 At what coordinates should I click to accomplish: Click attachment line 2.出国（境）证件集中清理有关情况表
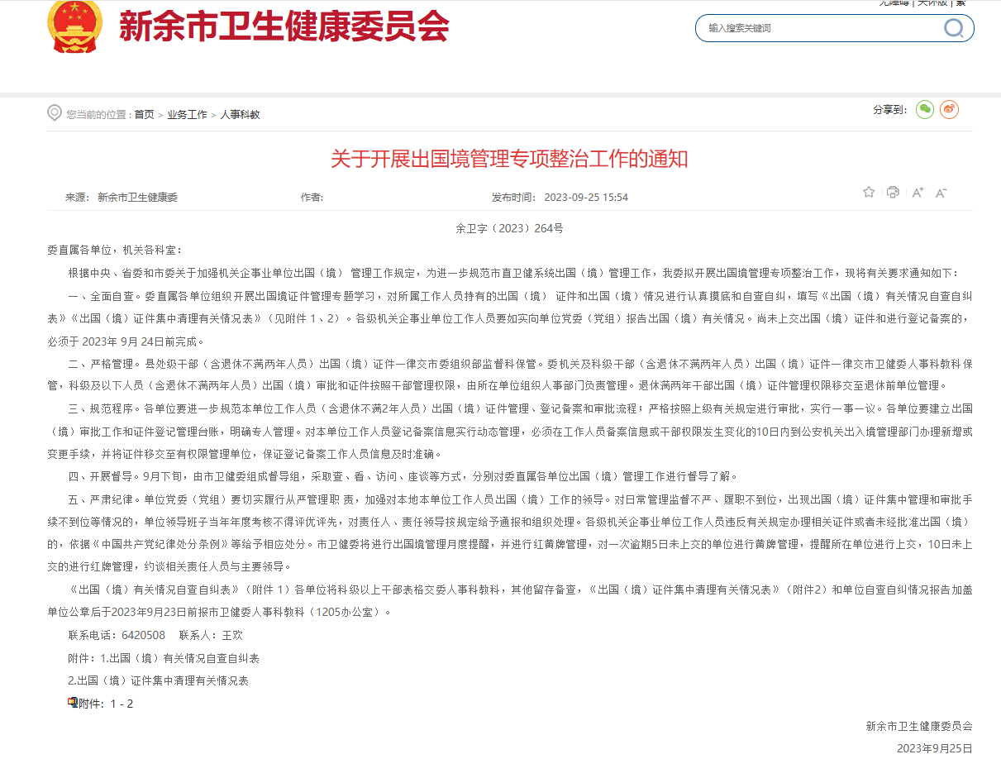(x=158, y=680)
